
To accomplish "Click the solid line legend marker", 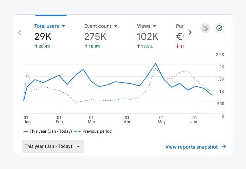I will click(x=26, y=131).
